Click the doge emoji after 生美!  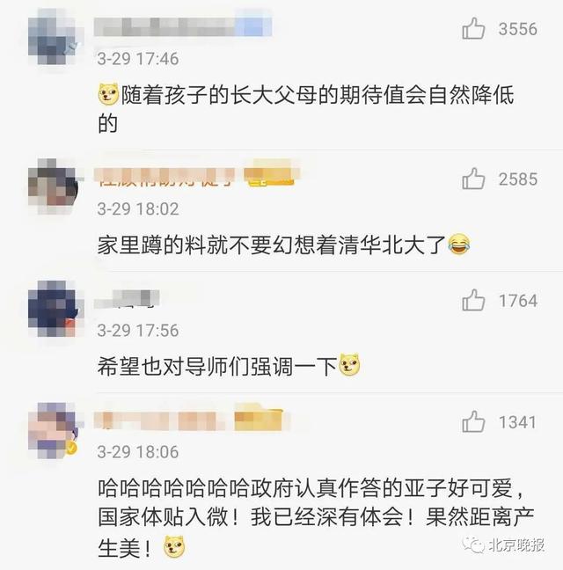[x=174, y=547]
